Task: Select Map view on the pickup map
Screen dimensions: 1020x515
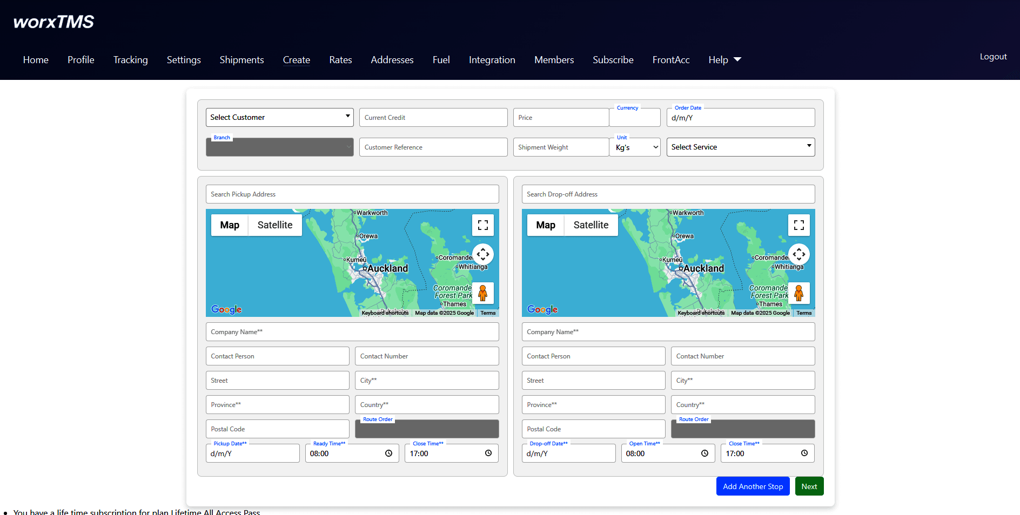Action: pos(230,225)
